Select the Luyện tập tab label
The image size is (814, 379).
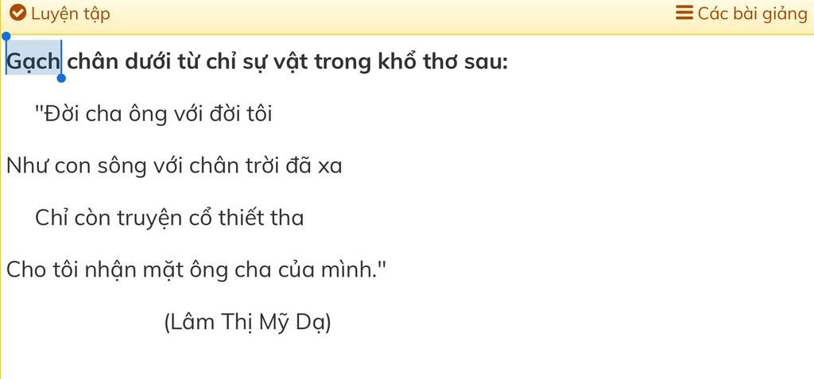point(71,14)
